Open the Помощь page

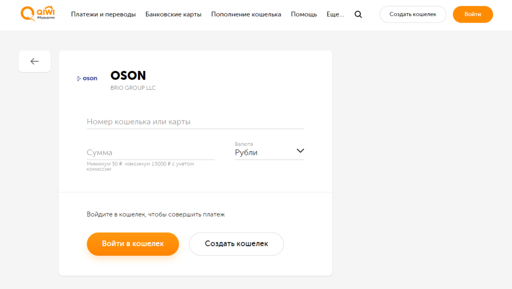click(x=304, y=14)
